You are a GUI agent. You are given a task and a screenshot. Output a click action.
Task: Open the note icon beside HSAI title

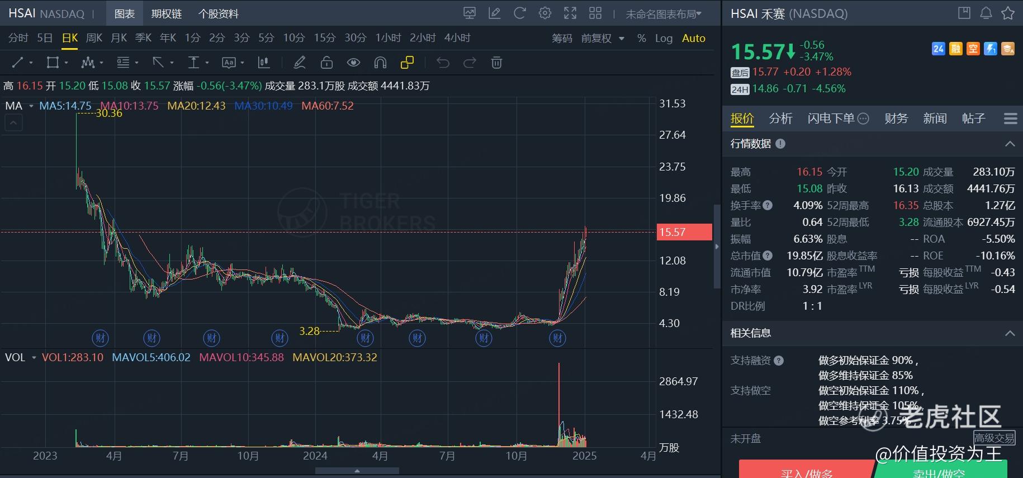click(x=964, y=13)
